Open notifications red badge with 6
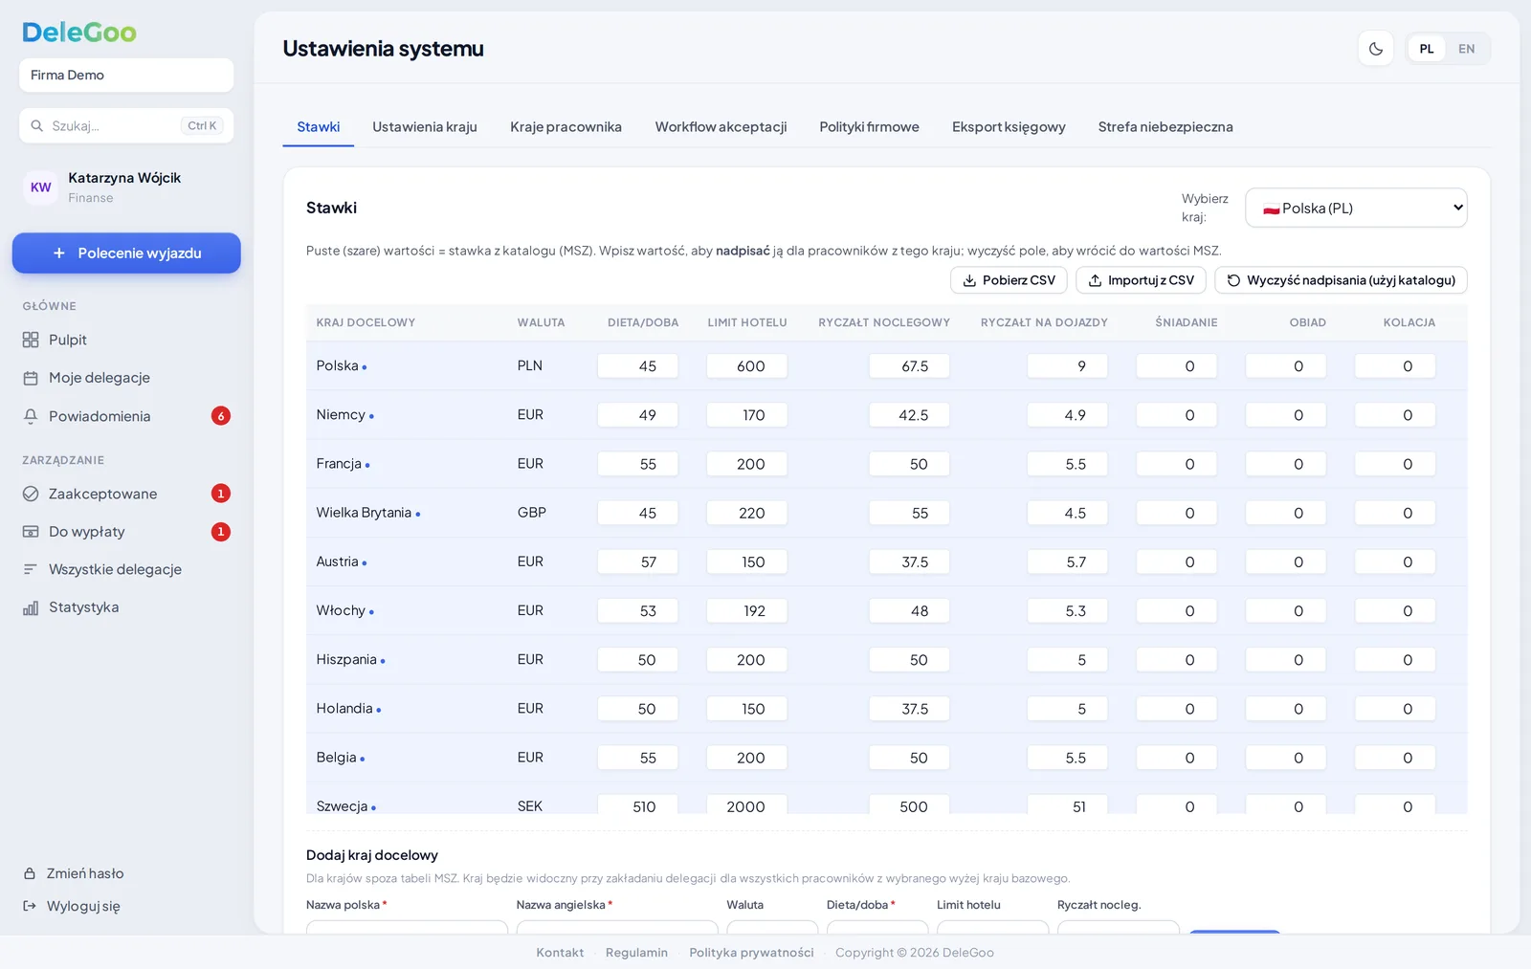Viewport: 1531px width, 969px height. 221,416
